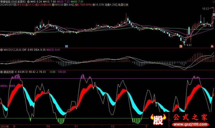Click the VAR9 label
The width and height of the screenshot is (215, 128).
coord(12,86)
